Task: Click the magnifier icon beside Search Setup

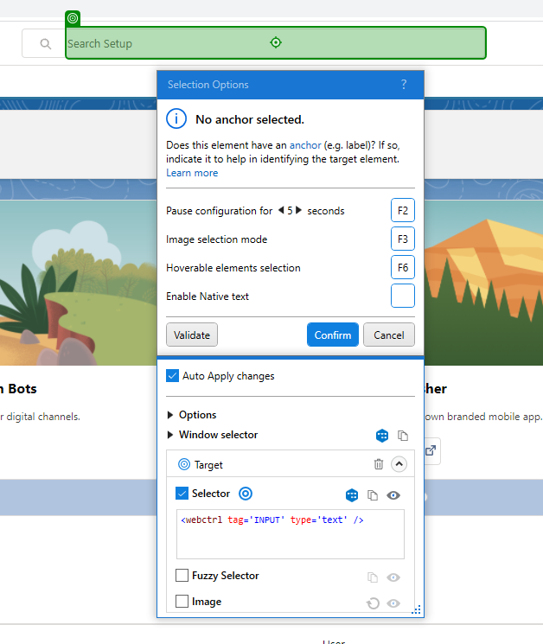Action: (x=45, y=43)
